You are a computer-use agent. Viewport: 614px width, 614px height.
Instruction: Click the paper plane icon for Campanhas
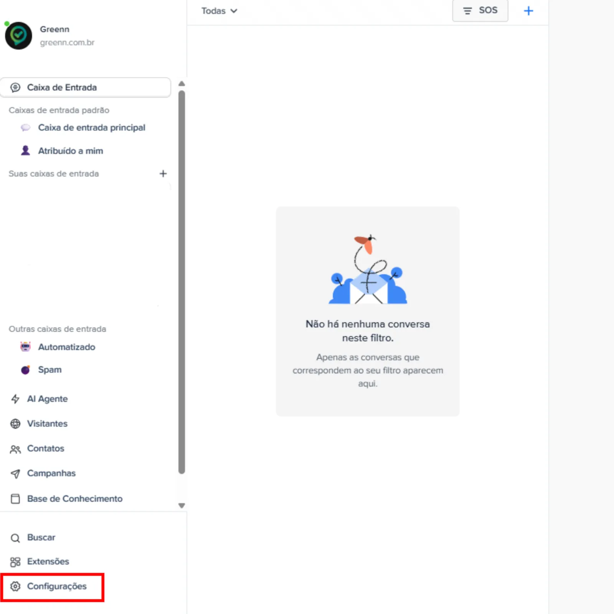[15, 474]
